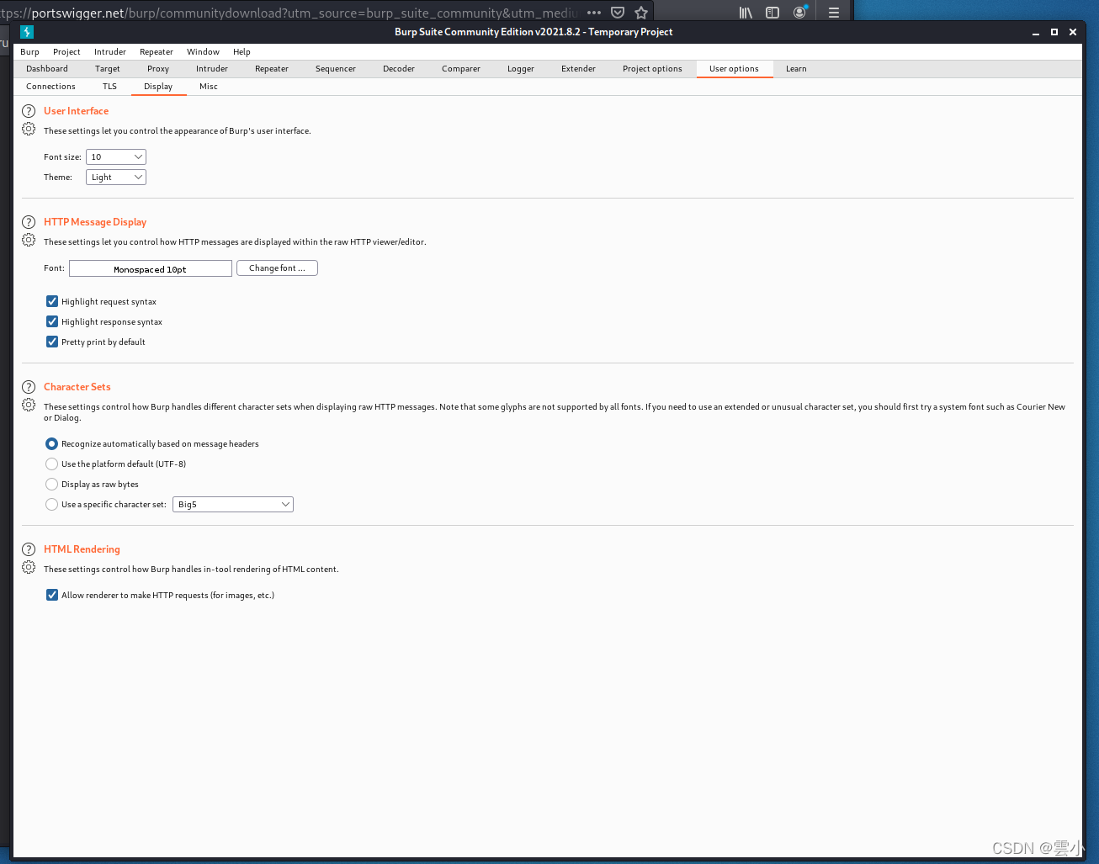Viewport: 1099px width, 864px height.
Task: Switch to the Proxy tab
Action: 158,69
